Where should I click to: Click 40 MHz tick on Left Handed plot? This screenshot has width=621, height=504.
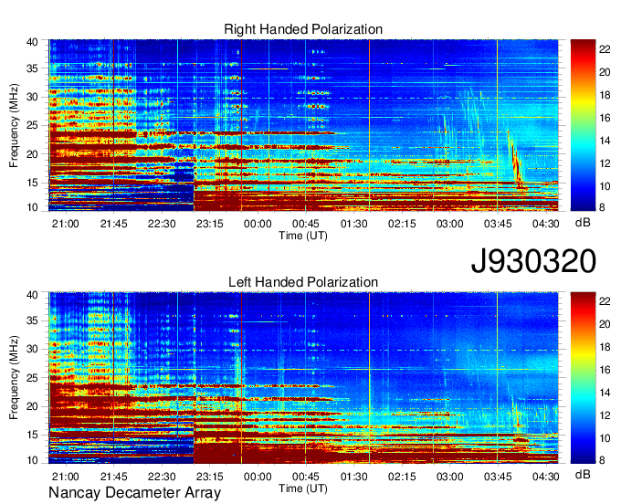coord(32,295)
